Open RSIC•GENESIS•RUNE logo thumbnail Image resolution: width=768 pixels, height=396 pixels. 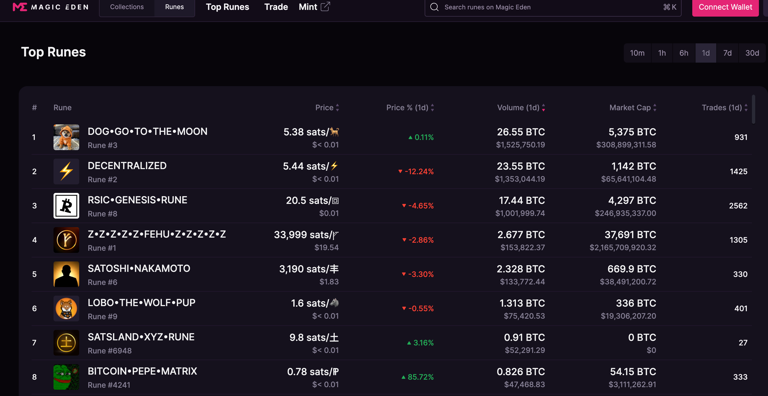(x=66, y=206)
